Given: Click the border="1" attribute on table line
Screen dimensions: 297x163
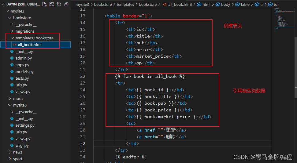Looking at the screenshot, I should click(x=136, y=16).
